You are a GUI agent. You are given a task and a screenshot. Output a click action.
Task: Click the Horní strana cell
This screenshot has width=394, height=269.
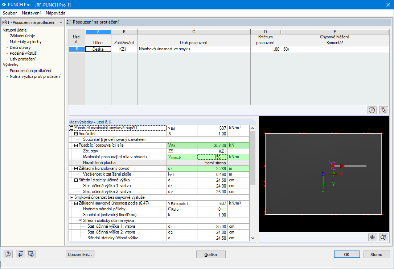pos(212,163)
